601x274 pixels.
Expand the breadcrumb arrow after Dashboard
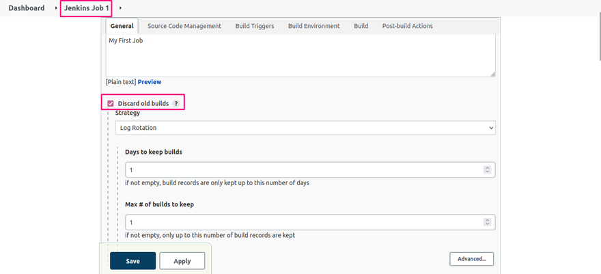[x=56, y=8]
